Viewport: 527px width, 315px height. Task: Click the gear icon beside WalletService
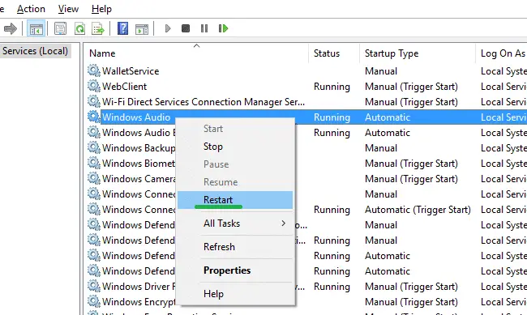pyautogui.click(x=94, y=71)
